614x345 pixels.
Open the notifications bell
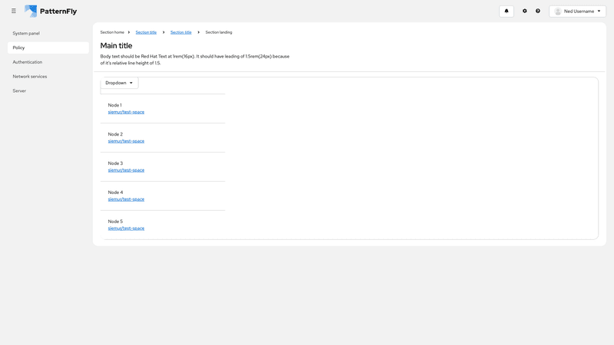click(507, 11)
